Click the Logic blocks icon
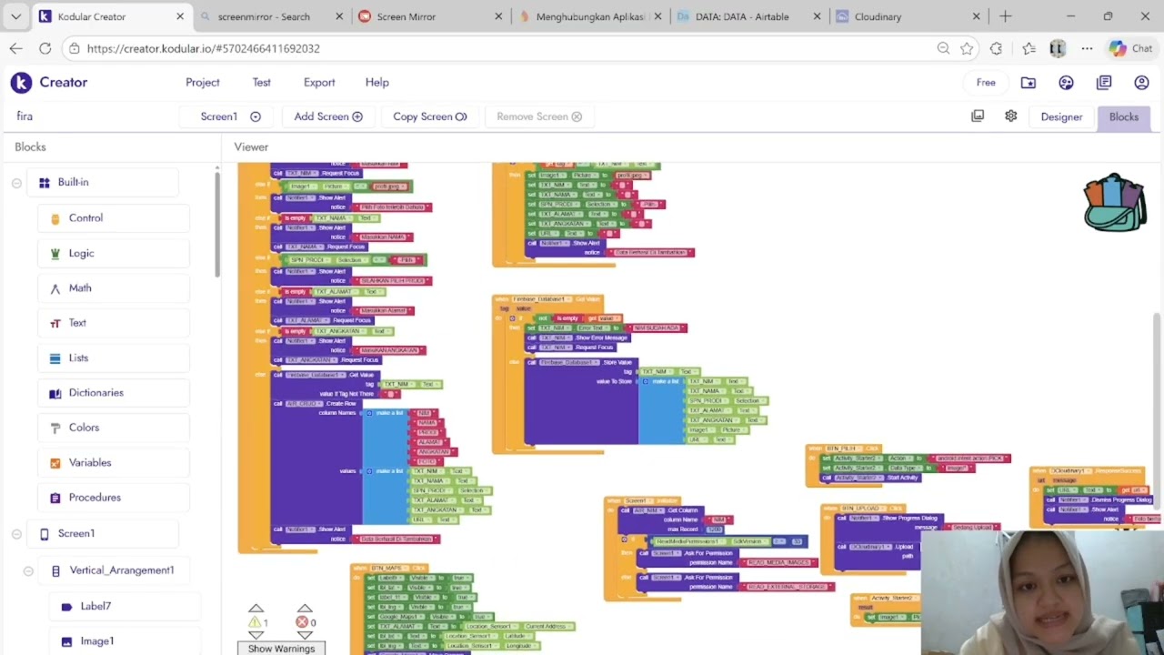Viewport: 1164px width, 655px height. coord(55,254)
